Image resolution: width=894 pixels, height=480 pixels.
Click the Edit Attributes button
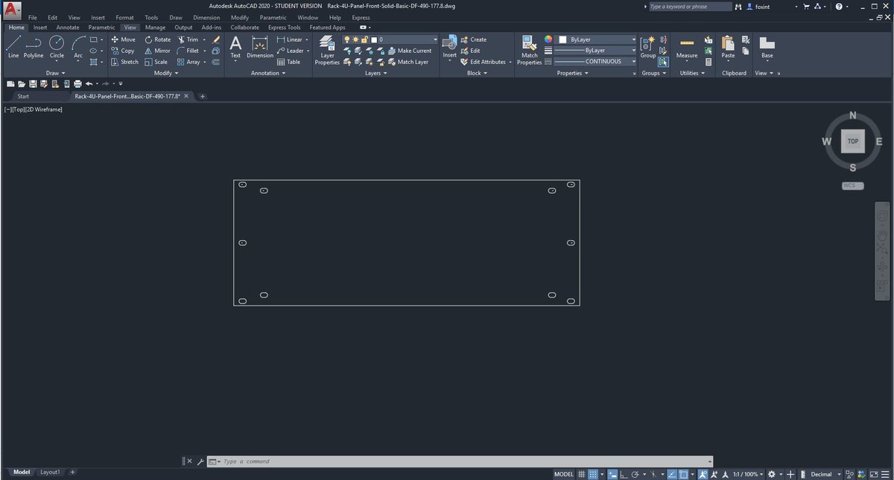click(483, 62)
